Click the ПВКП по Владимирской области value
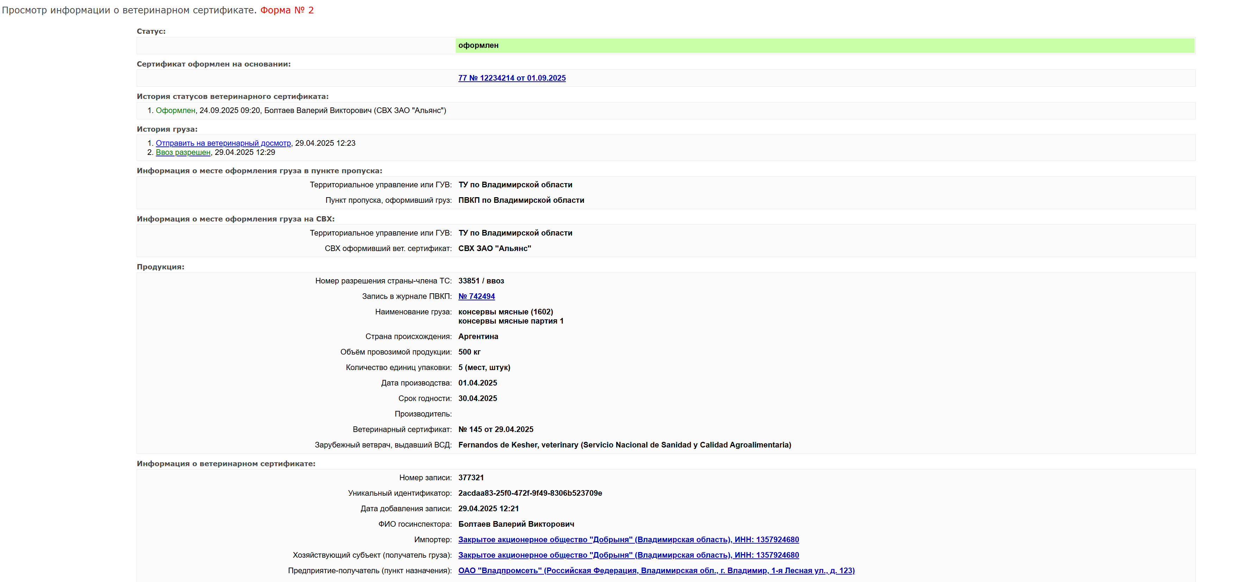 tap(521, 200)
